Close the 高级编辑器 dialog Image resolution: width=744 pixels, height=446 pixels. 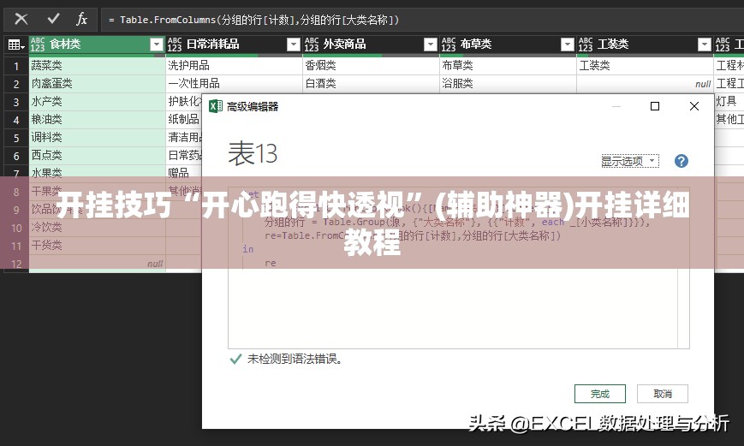pos(694,106)
